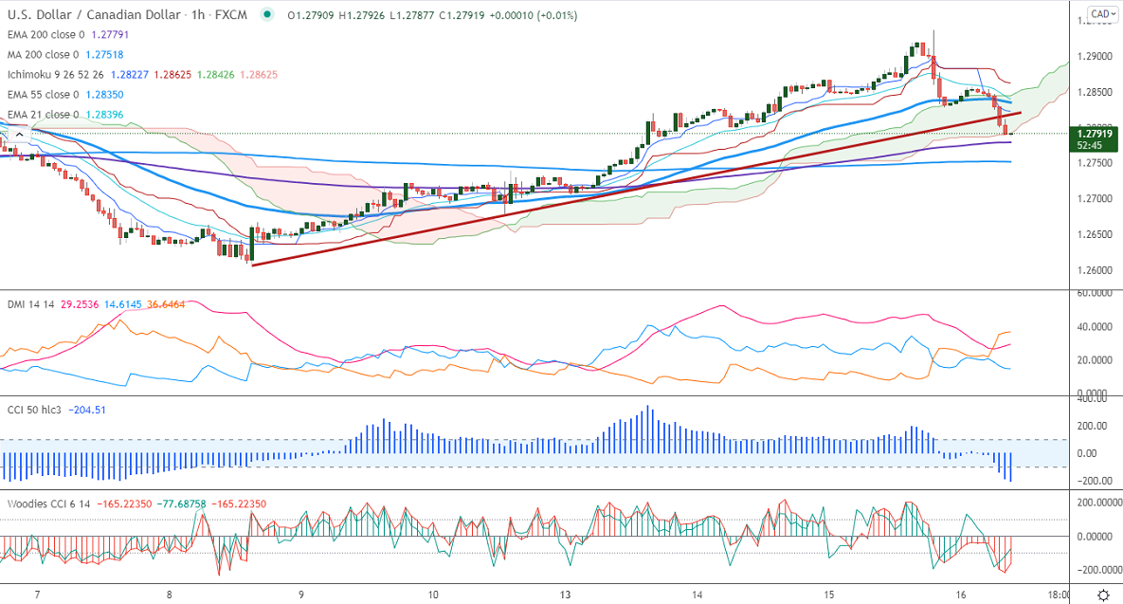Open the CAD currency dropdown
Image resolution: width=1123 pixels, height=604 pixels.
tap(1103, 13)
